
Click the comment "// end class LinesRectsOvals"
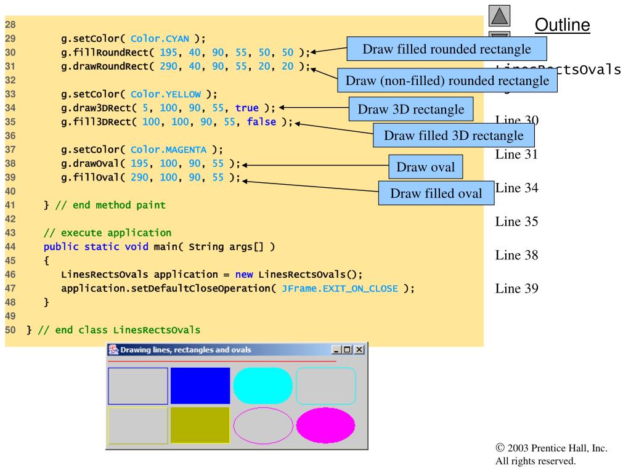[x=119, y=330]
